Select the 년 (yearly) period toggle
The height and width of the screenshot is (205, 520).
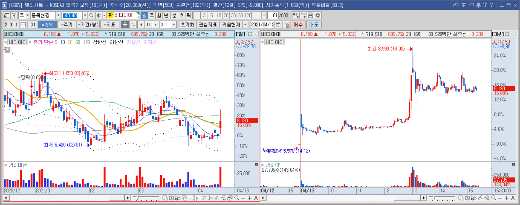pos(166,15)
